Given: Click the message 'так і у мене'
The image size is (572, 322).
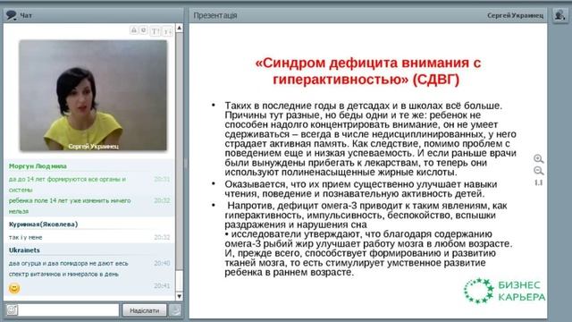Looking at the screenshot, I should click(x=26, y=237).
